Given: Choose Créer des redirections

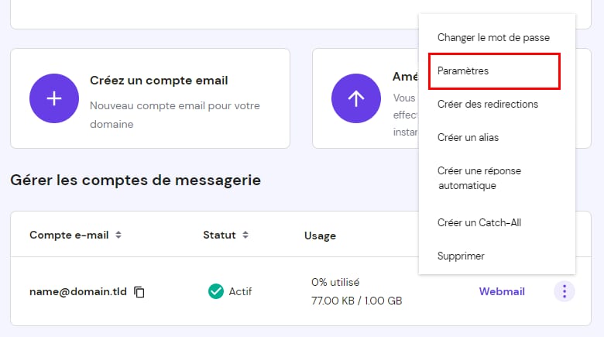Looking at the screenshot, I should 487,104.
